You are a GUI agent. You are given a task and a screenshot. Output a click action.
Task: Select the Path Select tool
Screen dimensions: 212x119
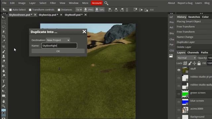(4, 91)
